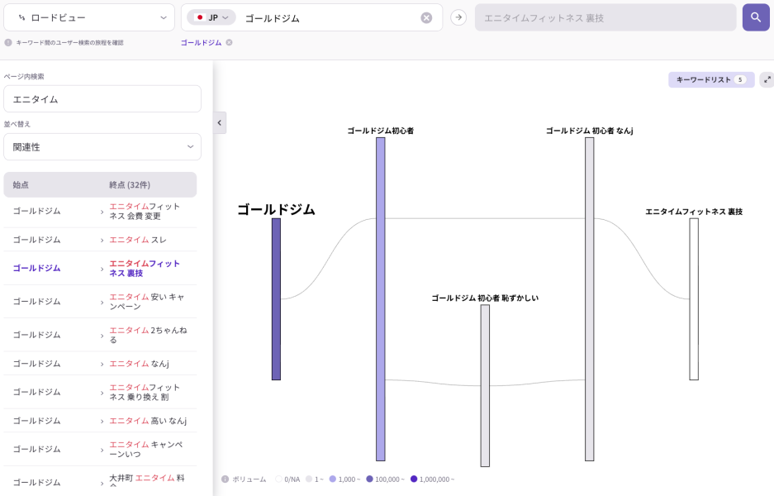
Task: Click the エニタイムフィットネス 裏技 link in sidebar
Action: point(143,268)
